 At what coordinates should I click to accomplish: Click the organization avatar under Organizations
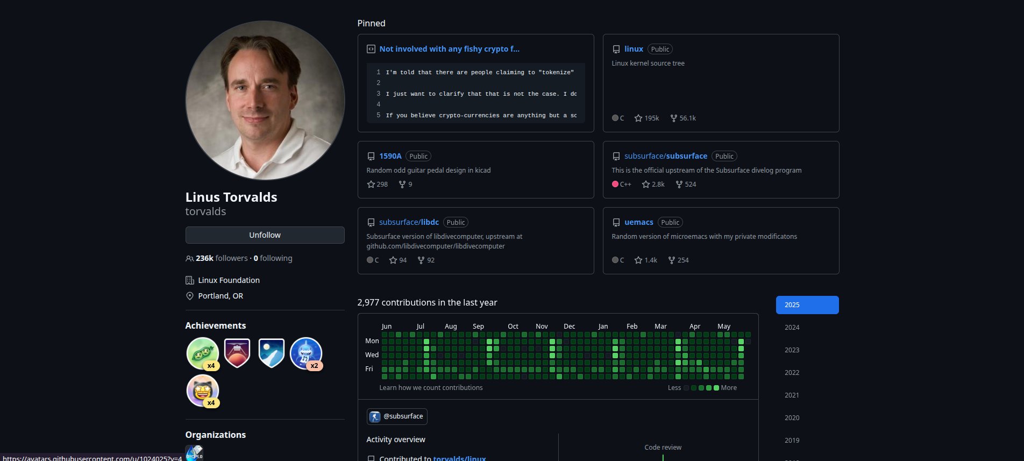tap(194, 453)
